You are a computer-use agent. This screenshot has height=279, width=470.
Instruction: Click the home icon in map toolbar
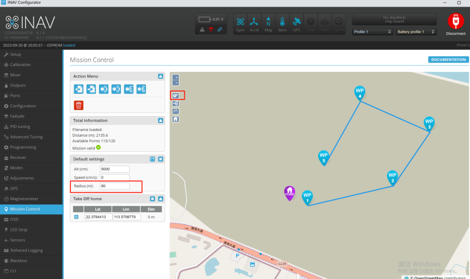[176, 119]
